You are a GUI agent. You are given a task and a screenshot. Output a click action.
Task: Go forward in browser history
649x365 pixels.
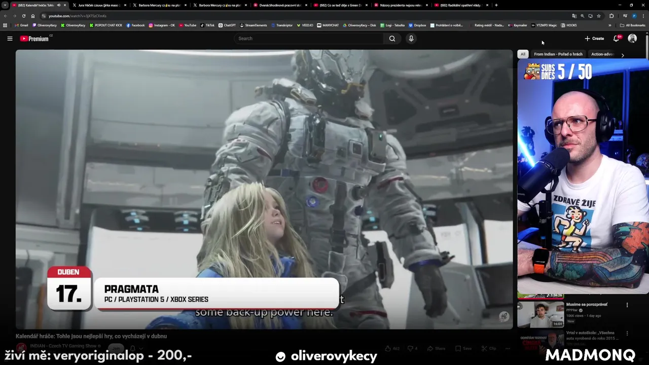15,16
